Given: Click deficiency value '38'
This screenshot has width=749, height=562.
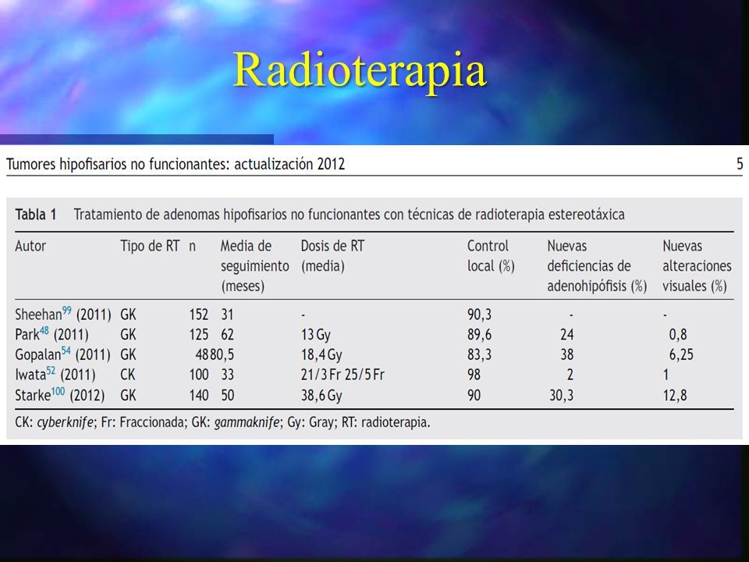Looking at the screenshot, I should [567, 354].
